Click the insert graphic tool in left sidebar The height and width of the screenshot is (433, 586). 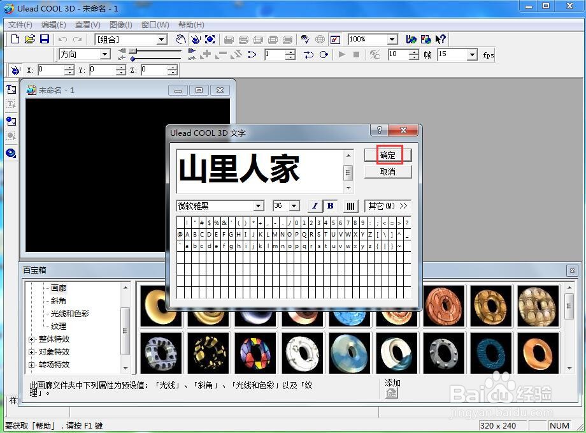coord(11,121)
